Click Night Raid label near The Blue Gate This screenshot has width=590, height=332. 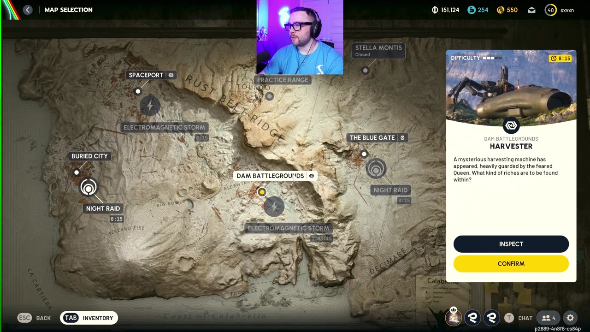click(390, 190)
